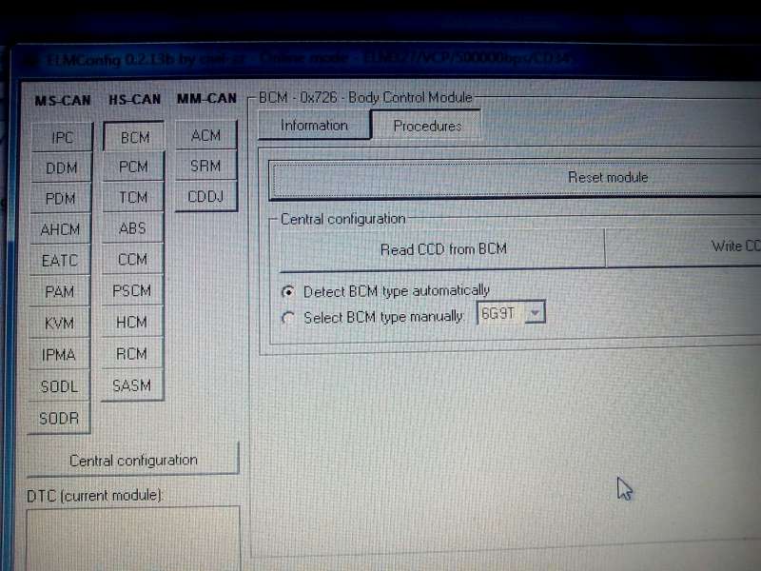This screenshot has width=761, height=571.
Task: Expand the BCM type 6G9T dropdown
Action: (x=535, y=313)
